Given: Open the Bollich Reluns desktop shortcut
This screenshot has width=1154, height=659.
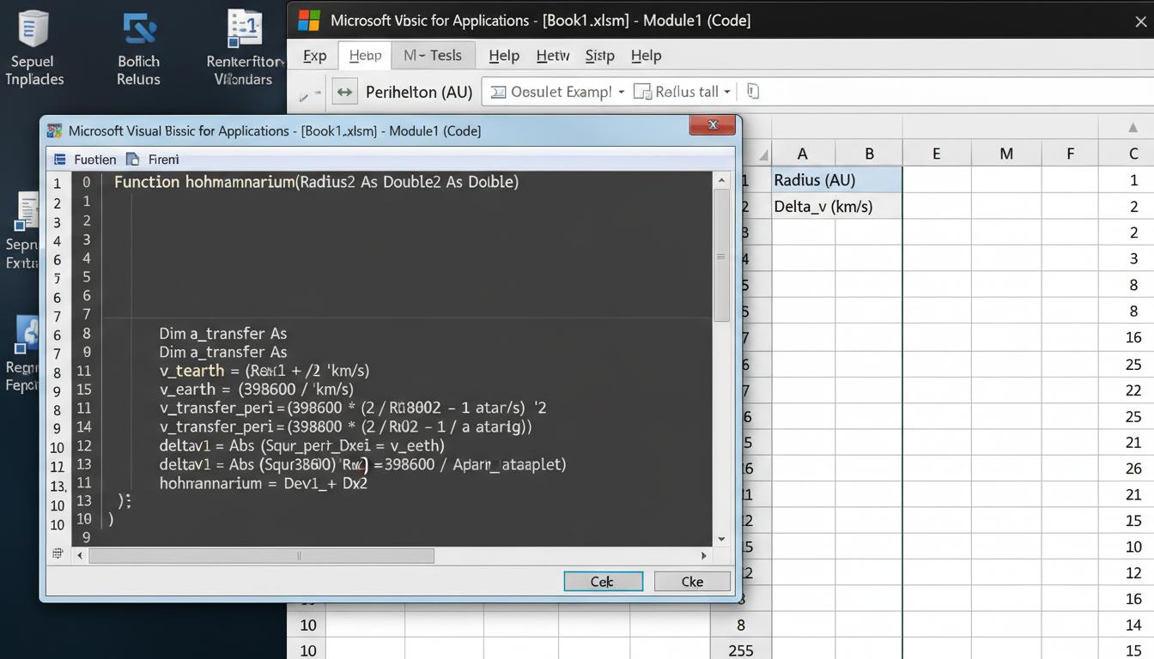Looking at the screenshot, I should coord(138,30).
